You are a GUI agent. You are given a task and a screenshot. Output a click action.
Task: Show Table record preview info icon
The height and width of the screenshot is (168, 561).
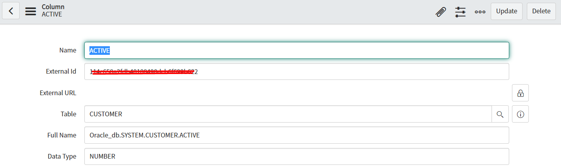(x=520, y=114)
